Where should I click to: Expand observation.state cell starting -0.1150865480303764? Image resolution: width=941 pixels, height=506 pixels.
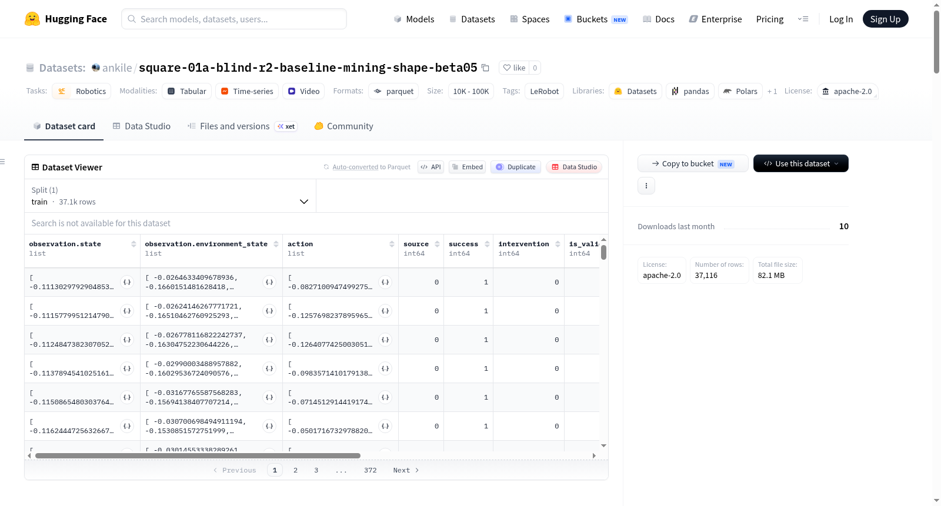[x=127, y=397]
